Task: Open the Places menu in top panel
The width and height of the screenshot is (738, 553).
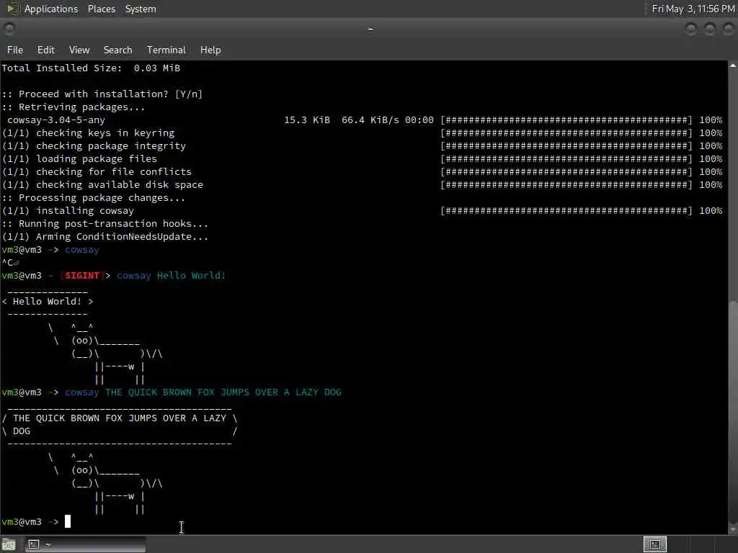Action: coord(101,9)
